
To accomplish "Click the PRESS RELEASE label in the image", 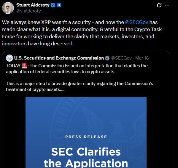I will [x=86, y=137].
